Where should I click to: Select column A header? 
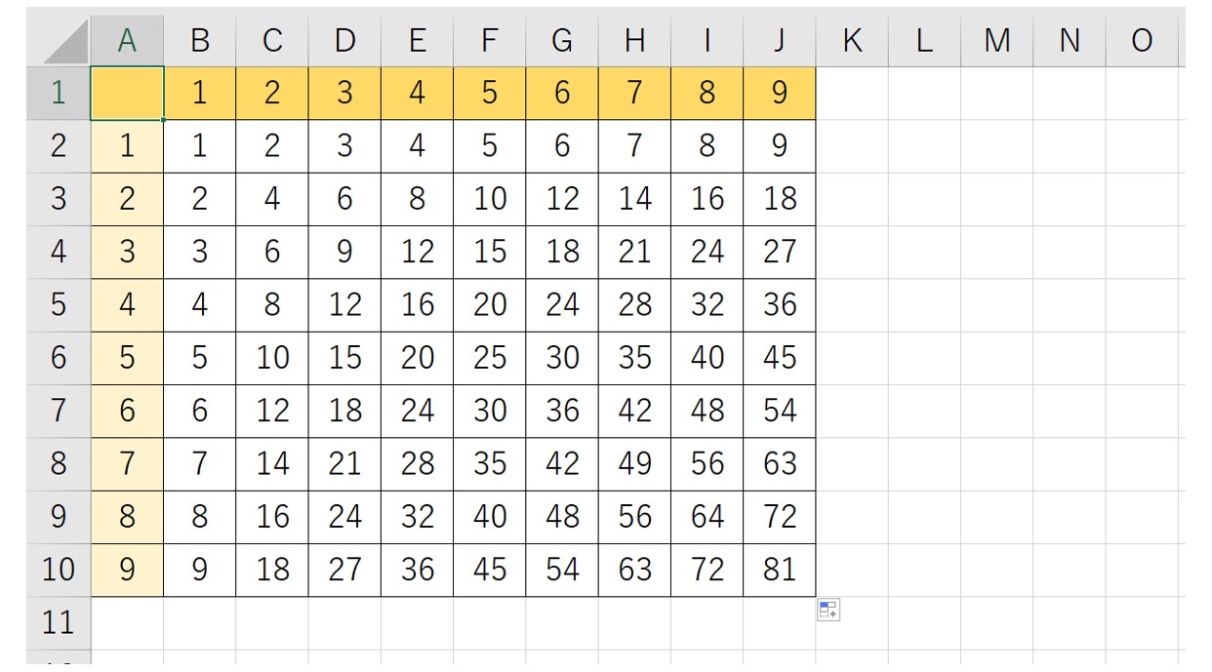[127, 40]
